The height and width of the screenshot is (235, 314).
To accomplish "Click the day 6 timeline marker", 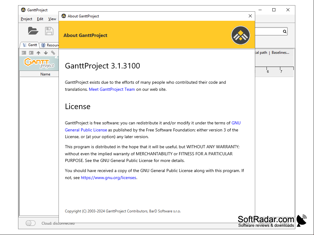I will [x=268, y=71].
